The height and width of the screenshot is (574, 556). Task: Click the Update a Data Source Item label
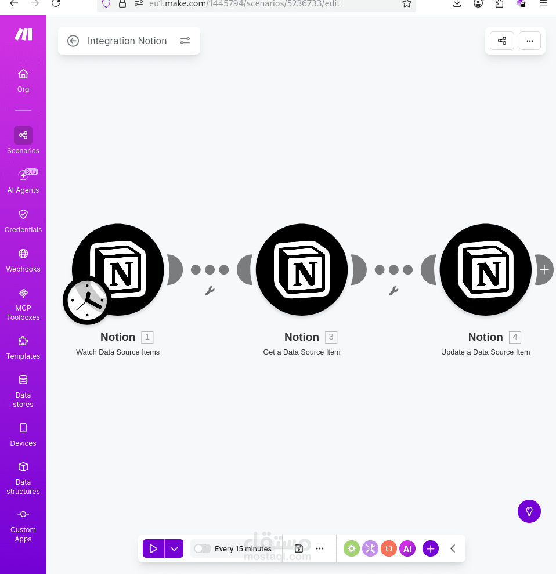coord(485,352)
